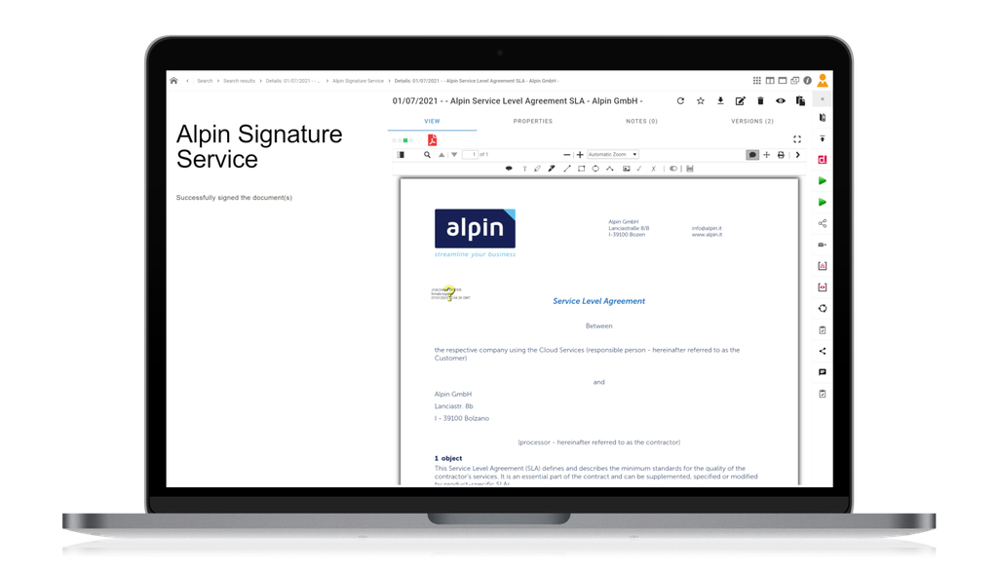Open find in document search
Screen dimensions: 998x574
click(427, 155)
